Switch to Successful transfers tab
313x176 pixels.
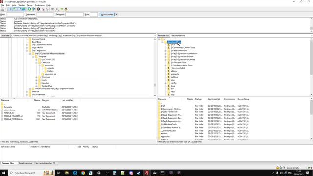pyautogui.click(x=45, y=163)
